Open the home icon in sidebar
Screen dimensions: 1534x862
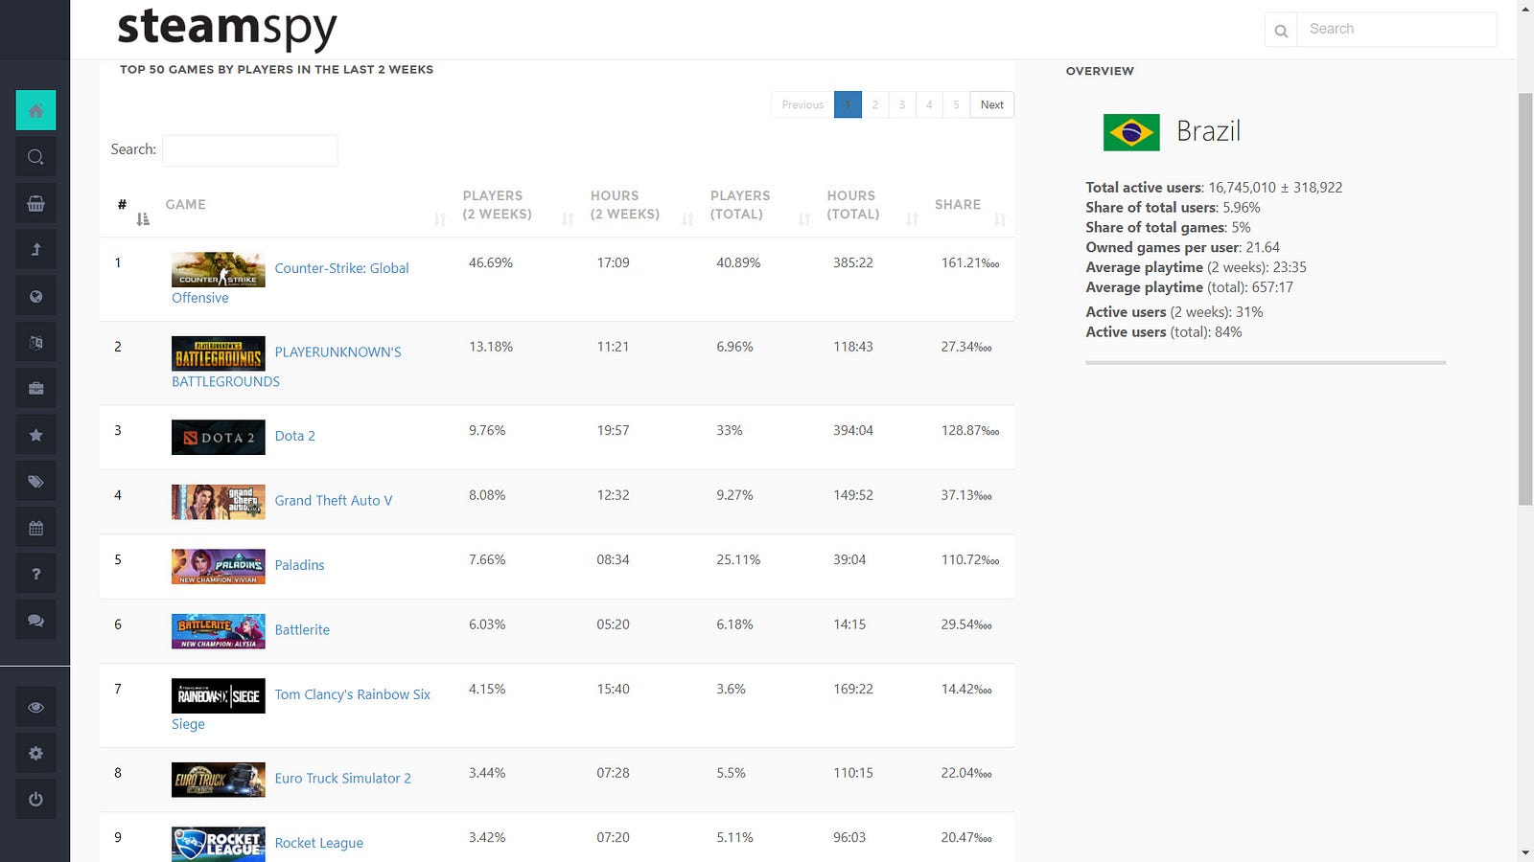click(35, 110)
